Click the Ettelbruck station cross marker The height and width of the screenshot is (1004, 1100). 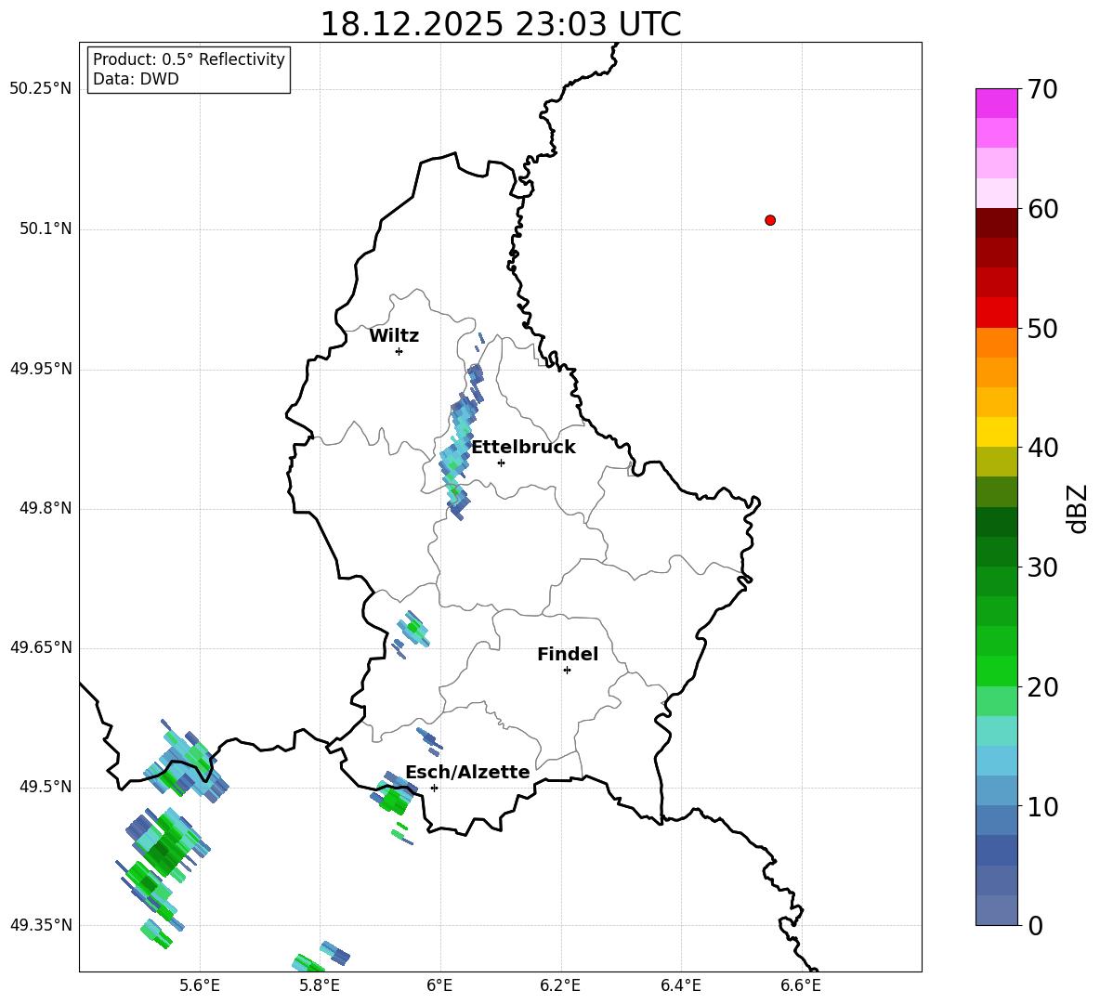pos(501,463)
